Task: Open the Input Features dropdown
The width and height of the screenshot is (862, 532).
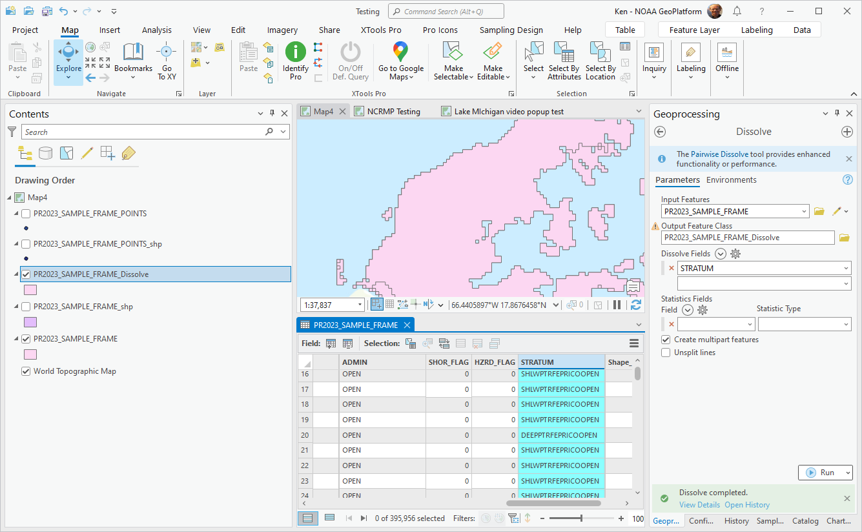Action: pyautogui.click(x=803, y=211)
